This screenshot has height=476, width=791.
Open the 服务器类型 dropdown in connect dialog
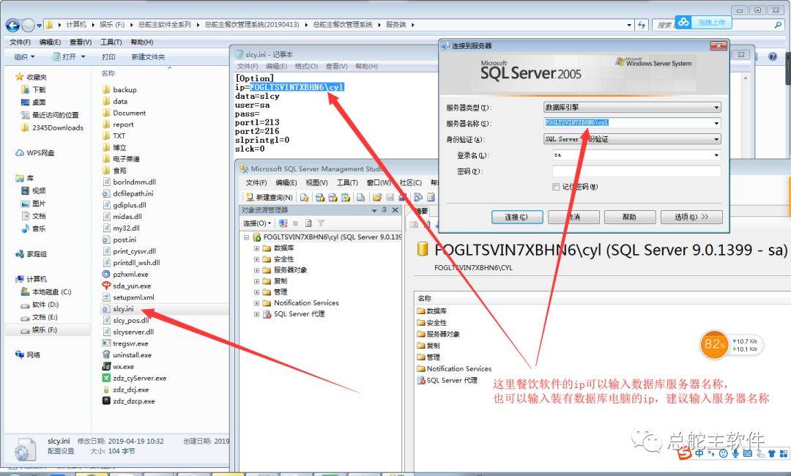[716, 108]
